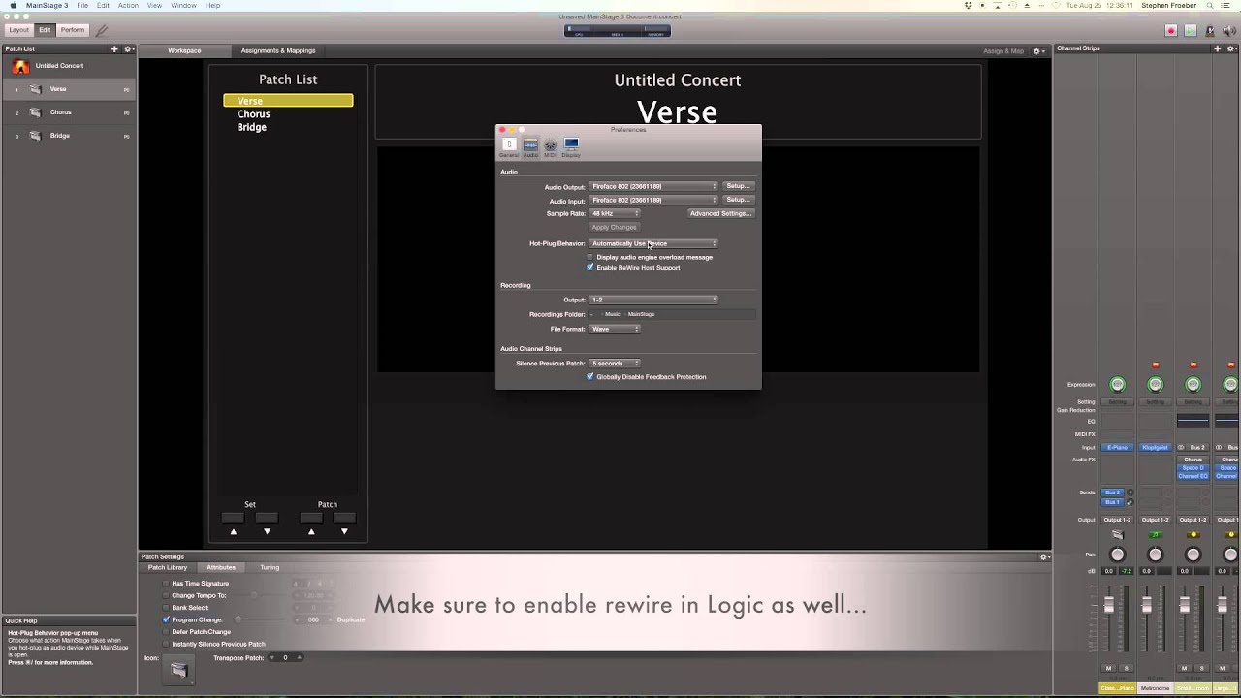Open File Format Wave dropdown

coord(615,329)
